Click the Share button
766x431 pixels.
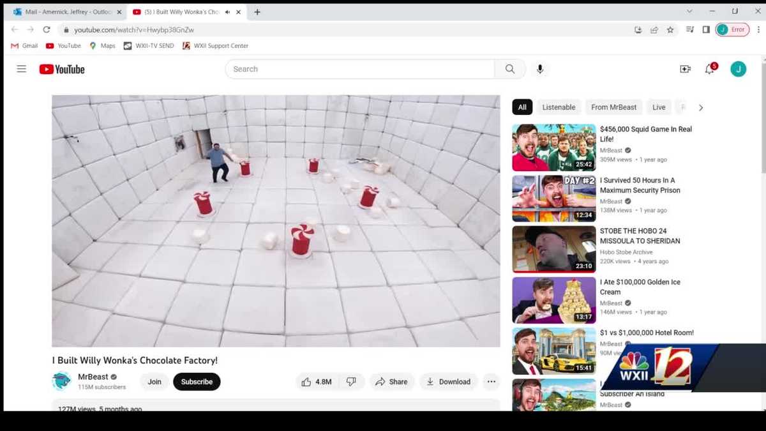pyautogui.click(x=392, y=381)
